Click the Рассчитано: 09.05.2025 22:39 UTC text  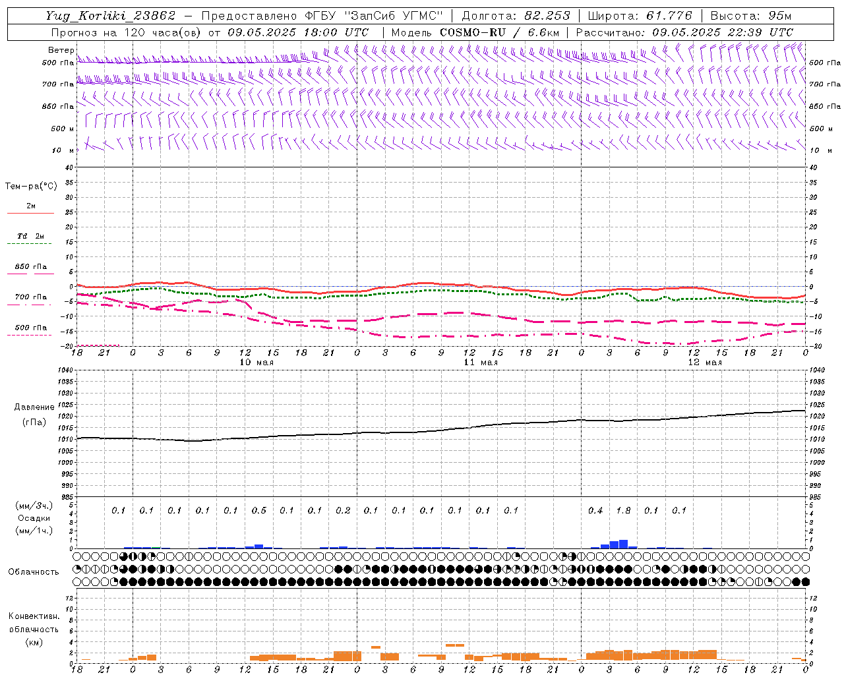point(684,32)
